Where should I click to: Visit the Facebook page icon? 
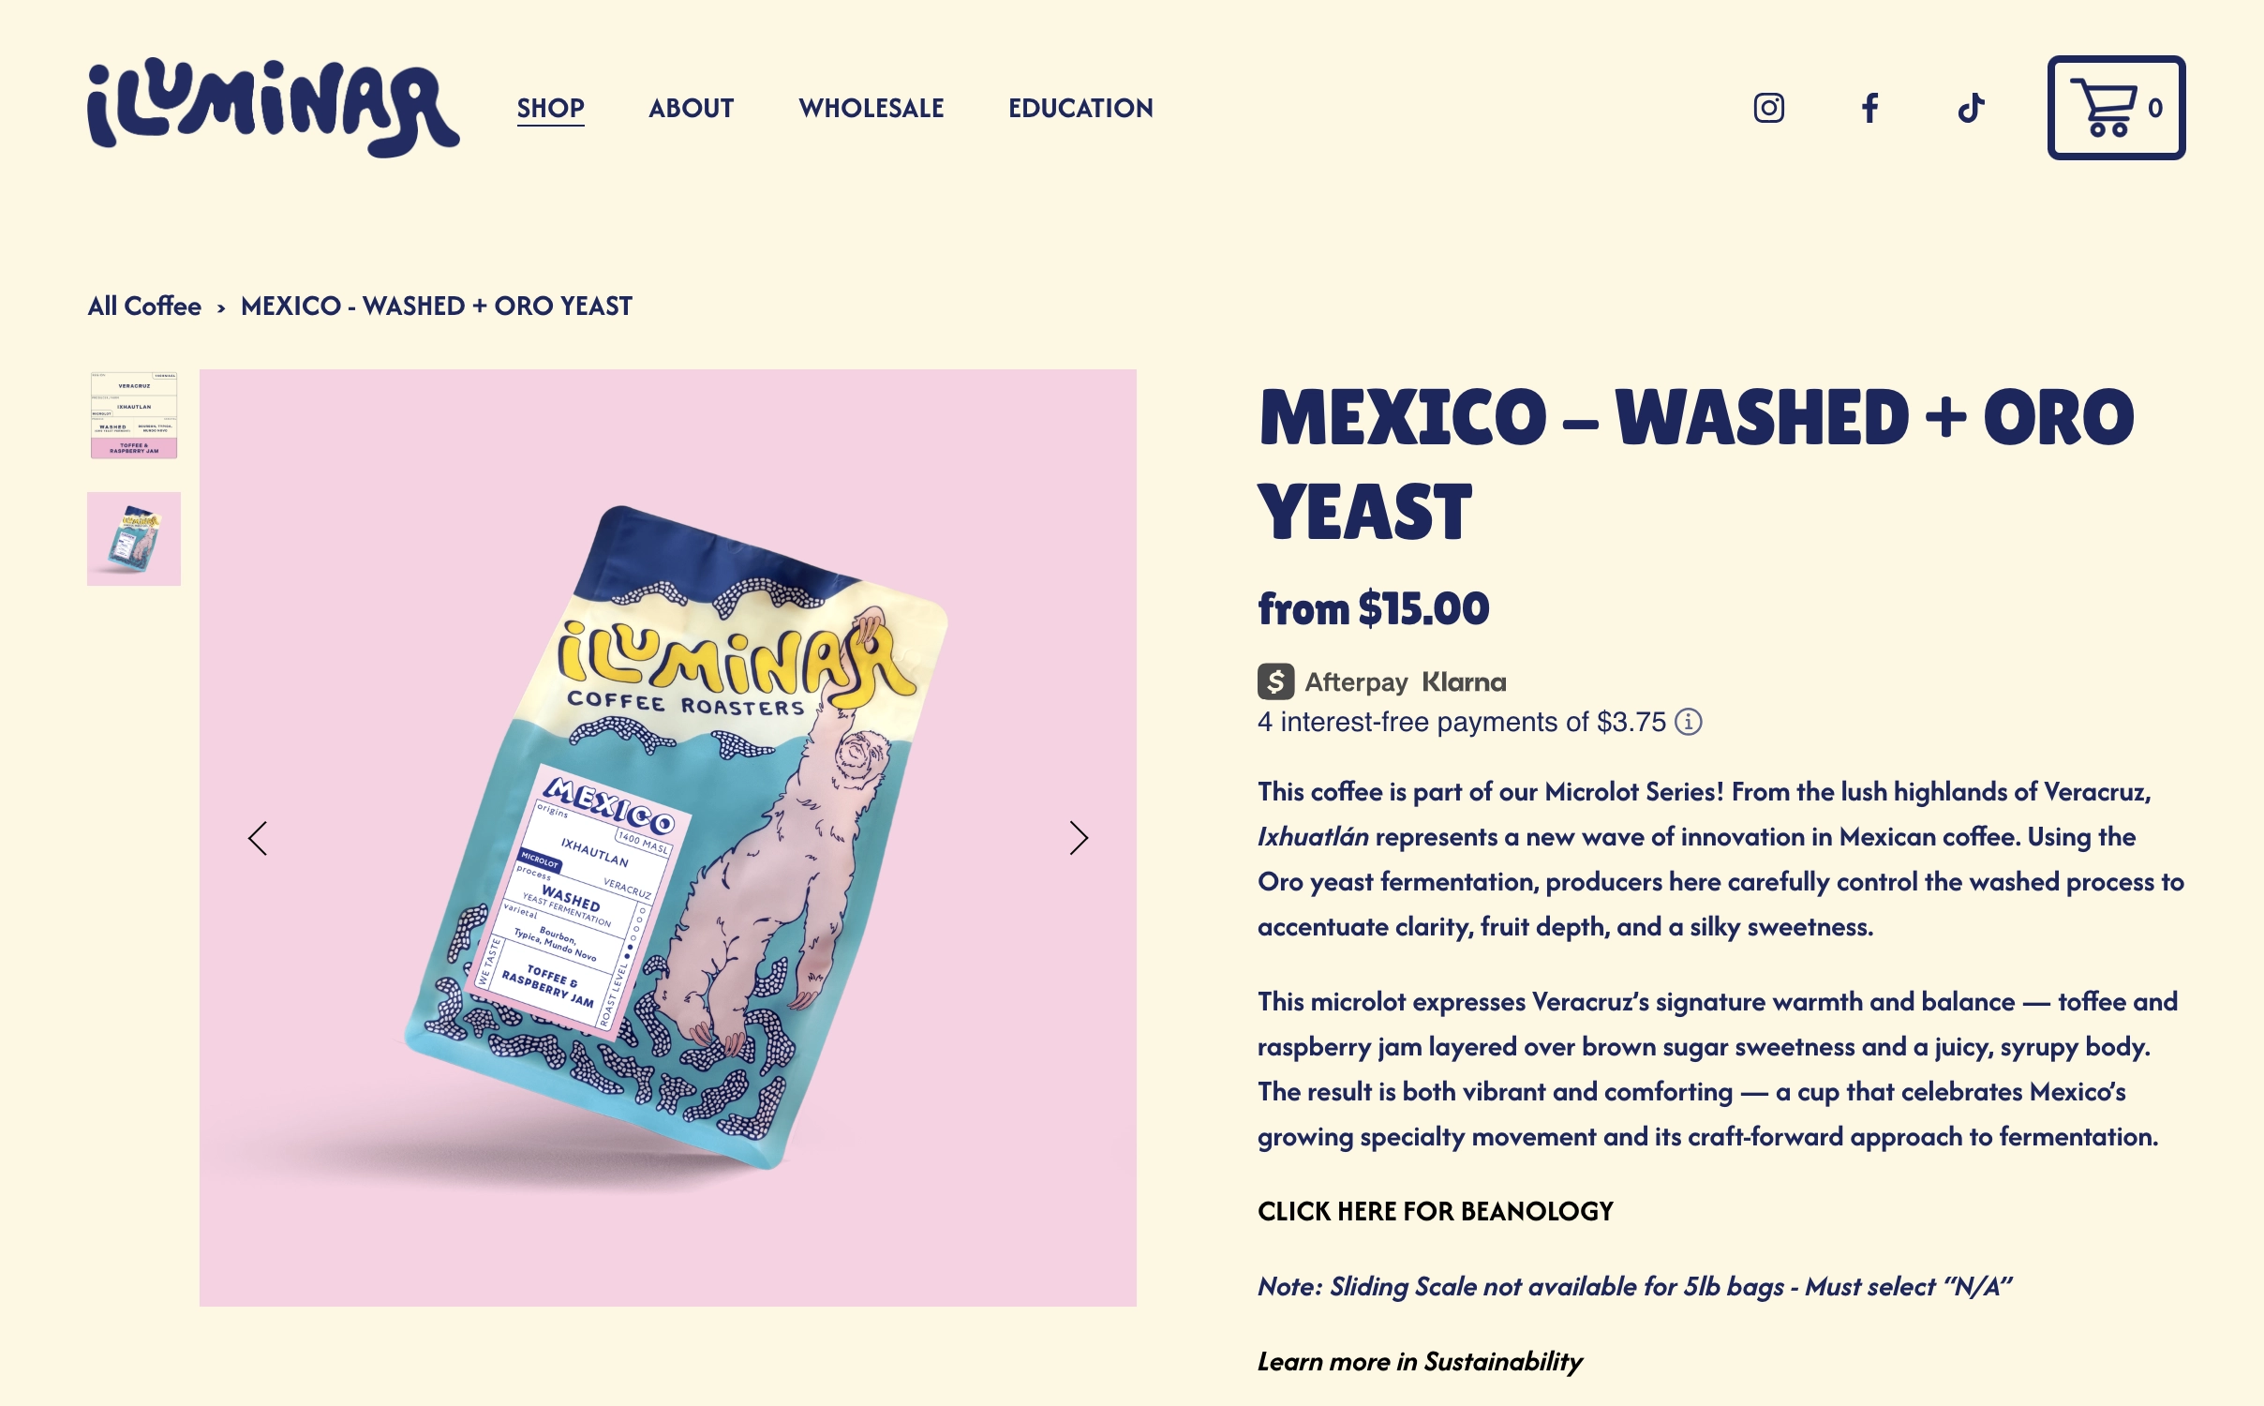(x=1869, y=108)
